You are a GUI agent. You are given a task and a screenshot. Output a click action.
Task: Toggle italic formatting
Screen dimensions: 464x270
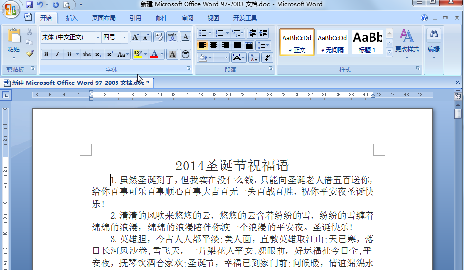(x=57, y=54)
